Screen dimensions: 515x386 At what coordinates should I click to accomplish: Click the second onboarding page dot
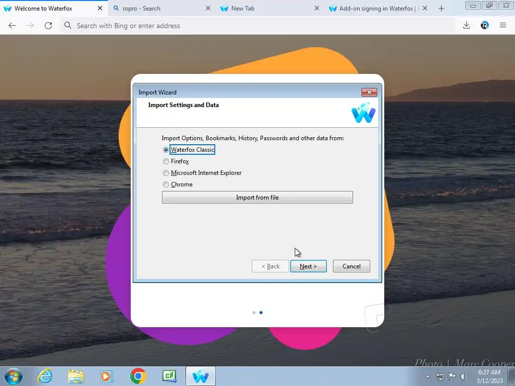click(261, 313)
